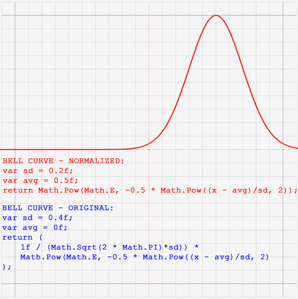The width and height of the screenshot is (298, 299).
Task: Click the 'BELL CURVE - NORMALIZED:' heading
Action: [x=63, y=161]
